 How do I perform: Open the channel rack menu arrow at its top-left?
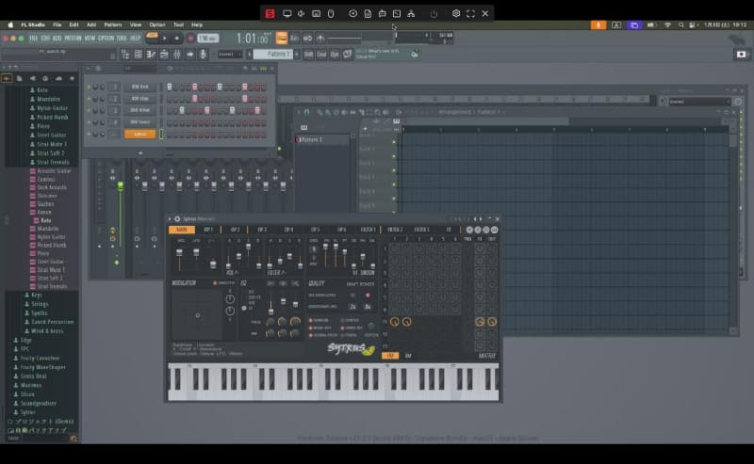[88, 69]
